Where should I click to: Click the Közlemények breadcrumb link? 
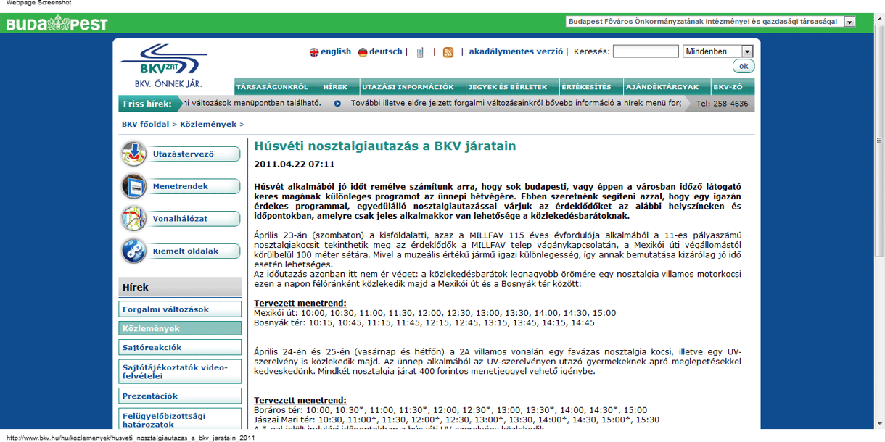[x=208, y=124]
